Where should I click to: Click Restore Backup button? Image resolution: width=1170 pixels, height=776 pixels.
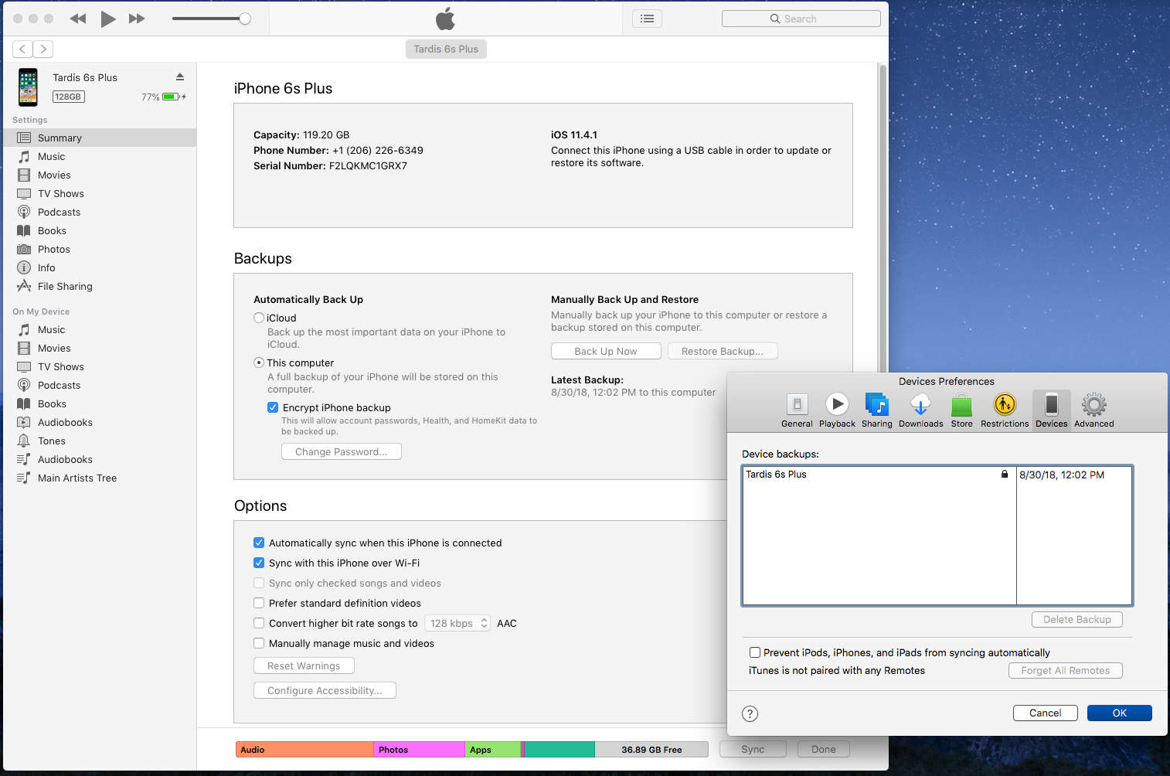pos(723,351)
